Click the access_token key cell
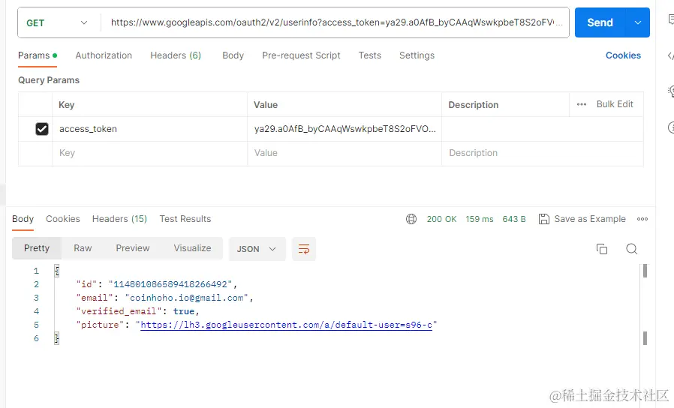674x408 pixels. point(149,129)
